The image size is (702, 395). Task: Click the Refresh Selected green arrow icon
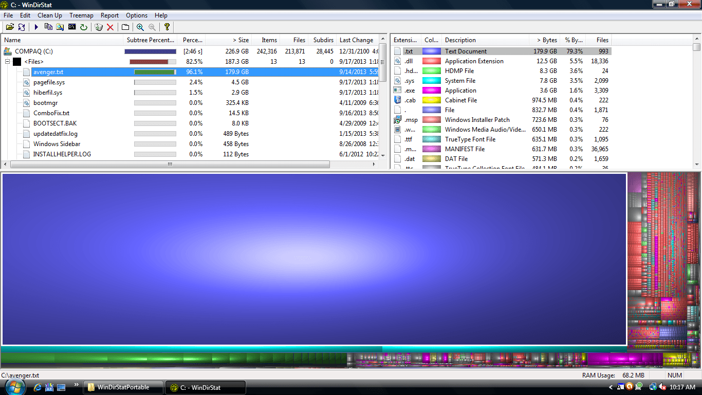pos(84,27)
